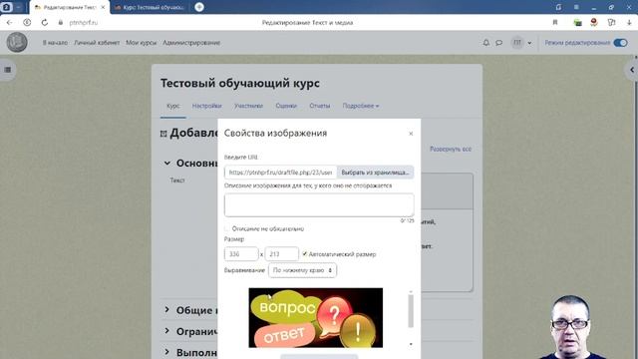The image size is (638, 359).
Task: Click the height field showing 213
Action: pyautogui.click(x=281, y=254)
